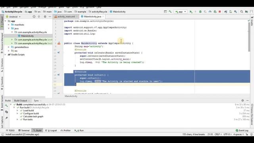Stop the app with red square
The height and width of the screenshot is (143, 254).
coord(219,12)
